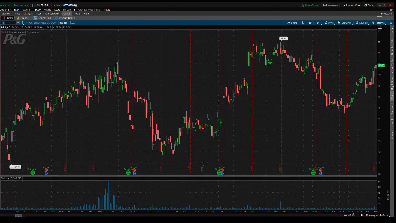396x223 pixels.
Task: Open the Setup menu
Action: tap(369, 5)
